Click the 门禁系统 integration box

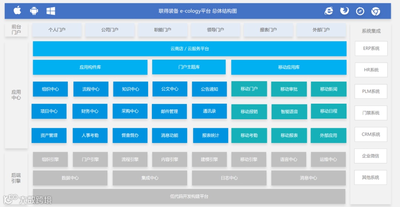(x=371, y=113)
